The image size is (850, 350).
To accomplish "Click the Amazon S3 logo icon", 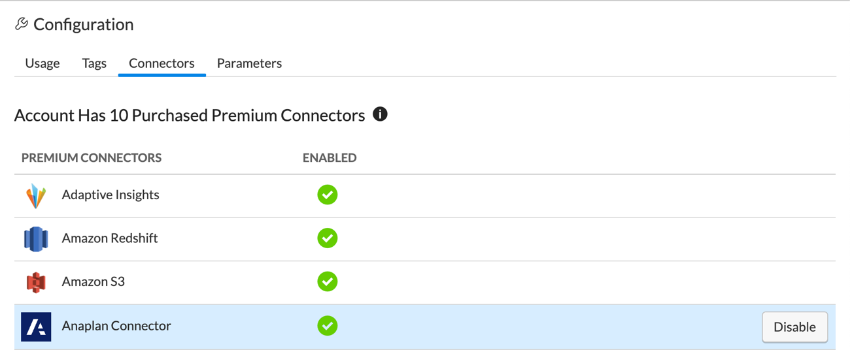I will 36,282.
